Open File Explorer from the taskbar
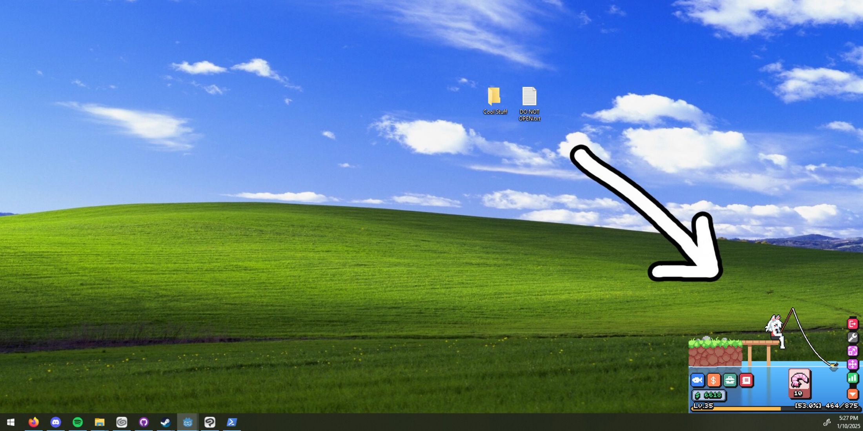 [x=100, y=422]
